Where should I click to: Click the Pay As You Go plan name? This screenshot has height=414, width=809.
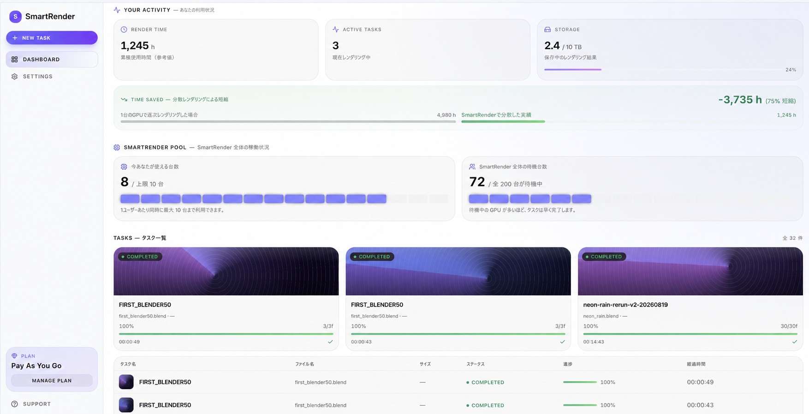click(x=36, y=366)
